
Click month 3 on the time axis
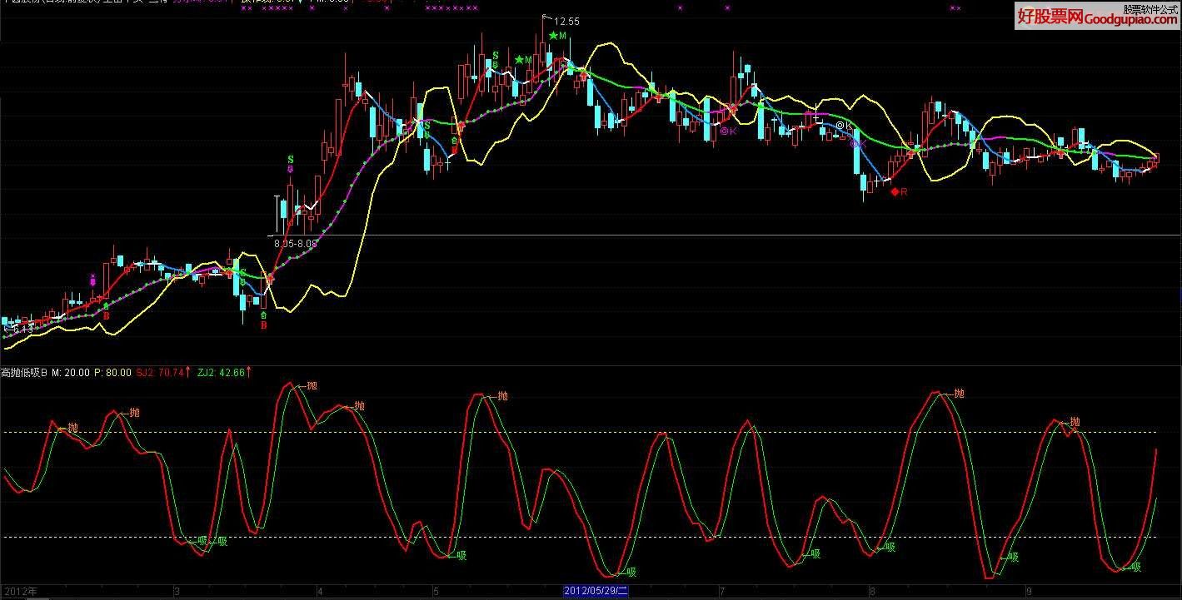(177, 592)
